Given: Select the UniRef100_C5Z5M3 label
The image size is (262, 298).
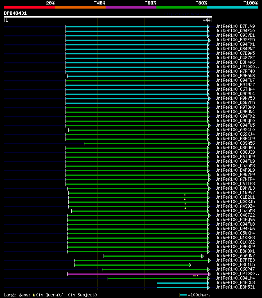Looking at the screenshot, I should pyautogui.click(x=235, y=166).
